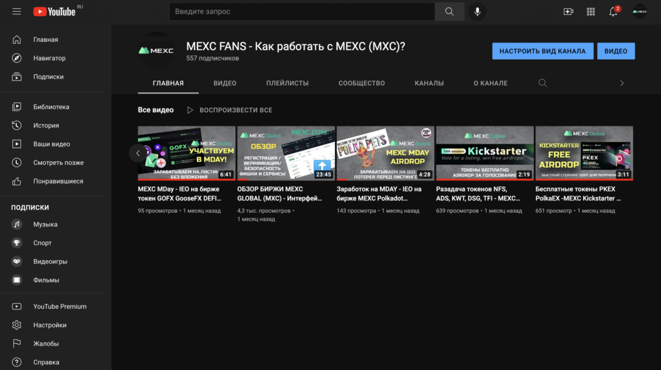Open Раздача токенов NFS video title
Image resolution: width=661 pixels, height=370 pixels.
478,193
